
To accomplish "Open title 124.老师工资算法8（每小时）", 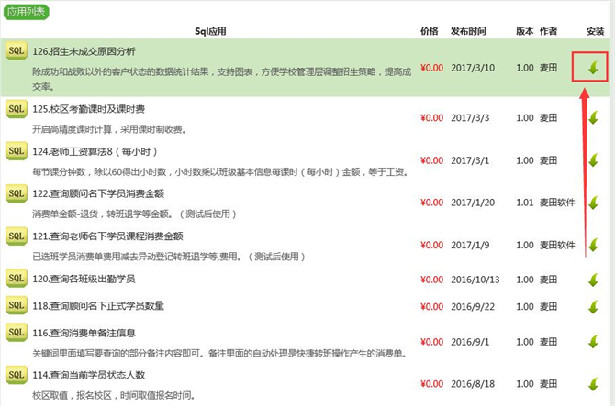I will pos(95,151).
